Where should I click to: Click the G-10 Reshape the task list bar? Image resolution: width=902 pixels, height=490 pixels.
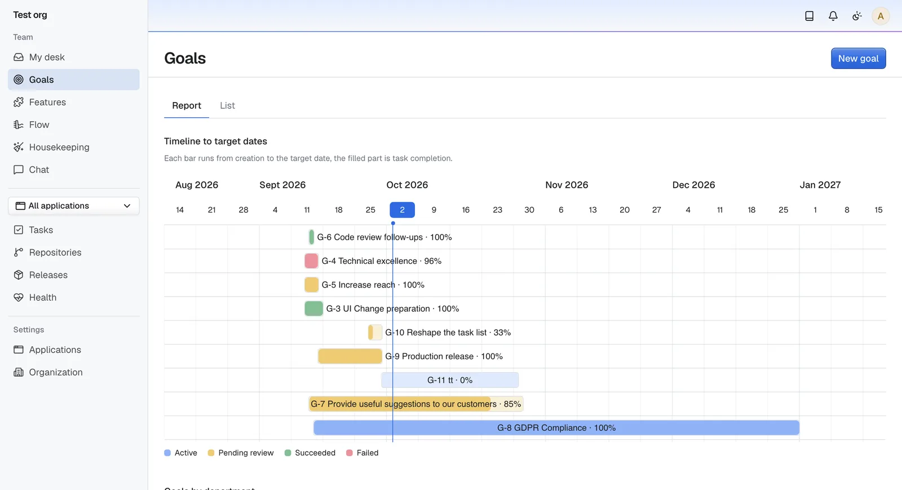pos(375,333)
